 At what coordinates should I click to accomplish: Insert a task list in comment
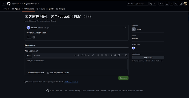[x=106, y=55]
